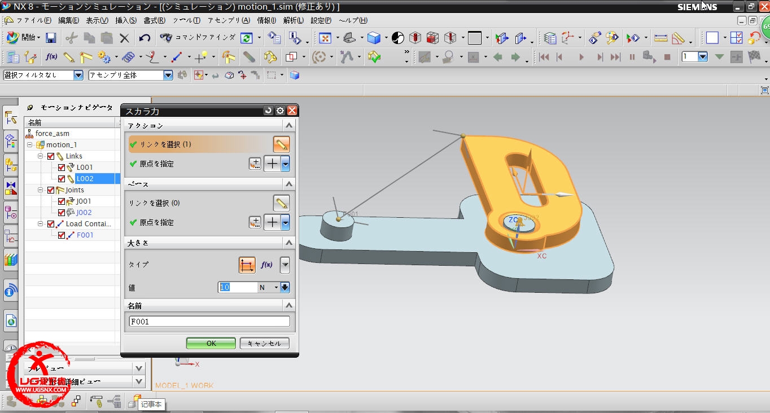This screenshot has height=413, width=770.
Task: Collapse the motion_1 tree node
Action: 30,145
